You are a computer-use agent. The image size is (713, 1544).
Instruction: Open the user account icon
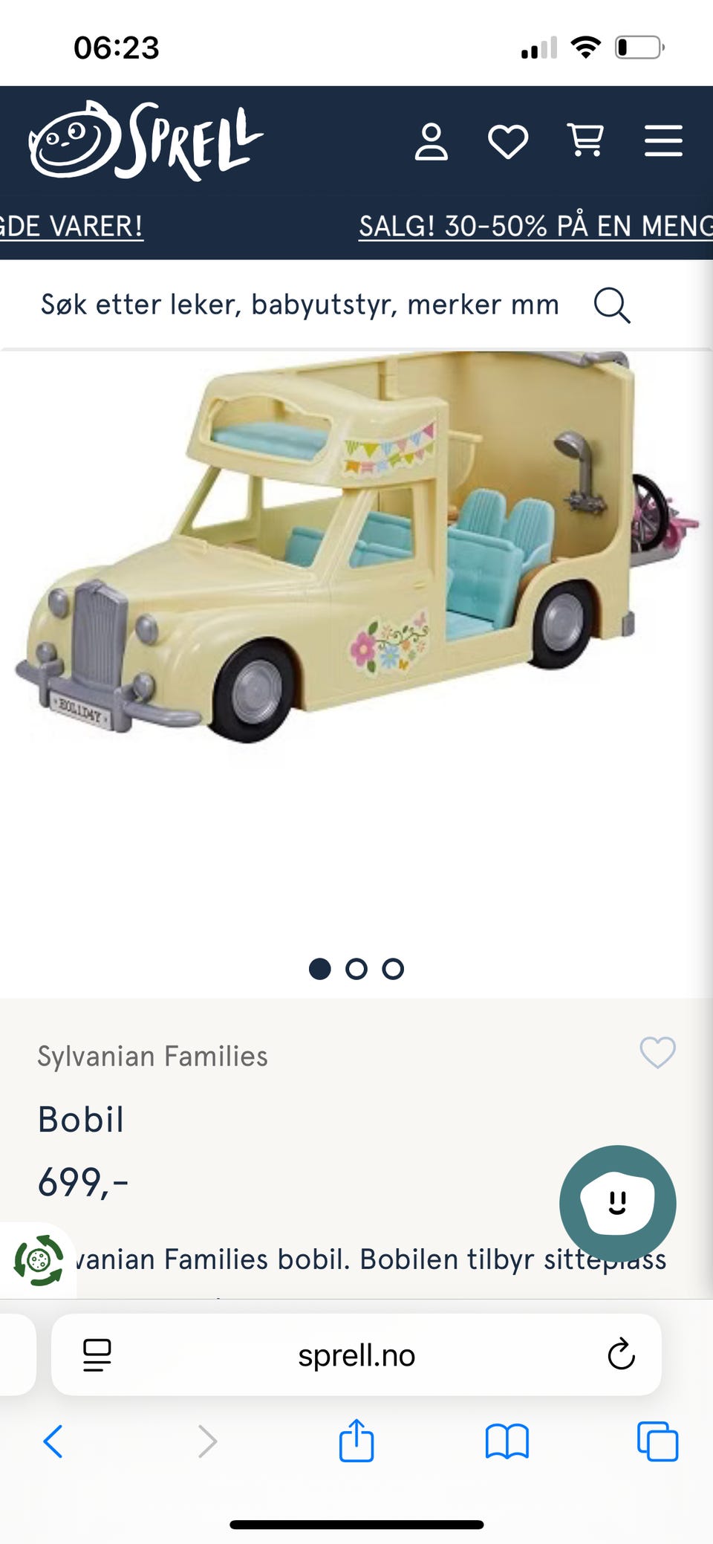(x=431, y=141)
